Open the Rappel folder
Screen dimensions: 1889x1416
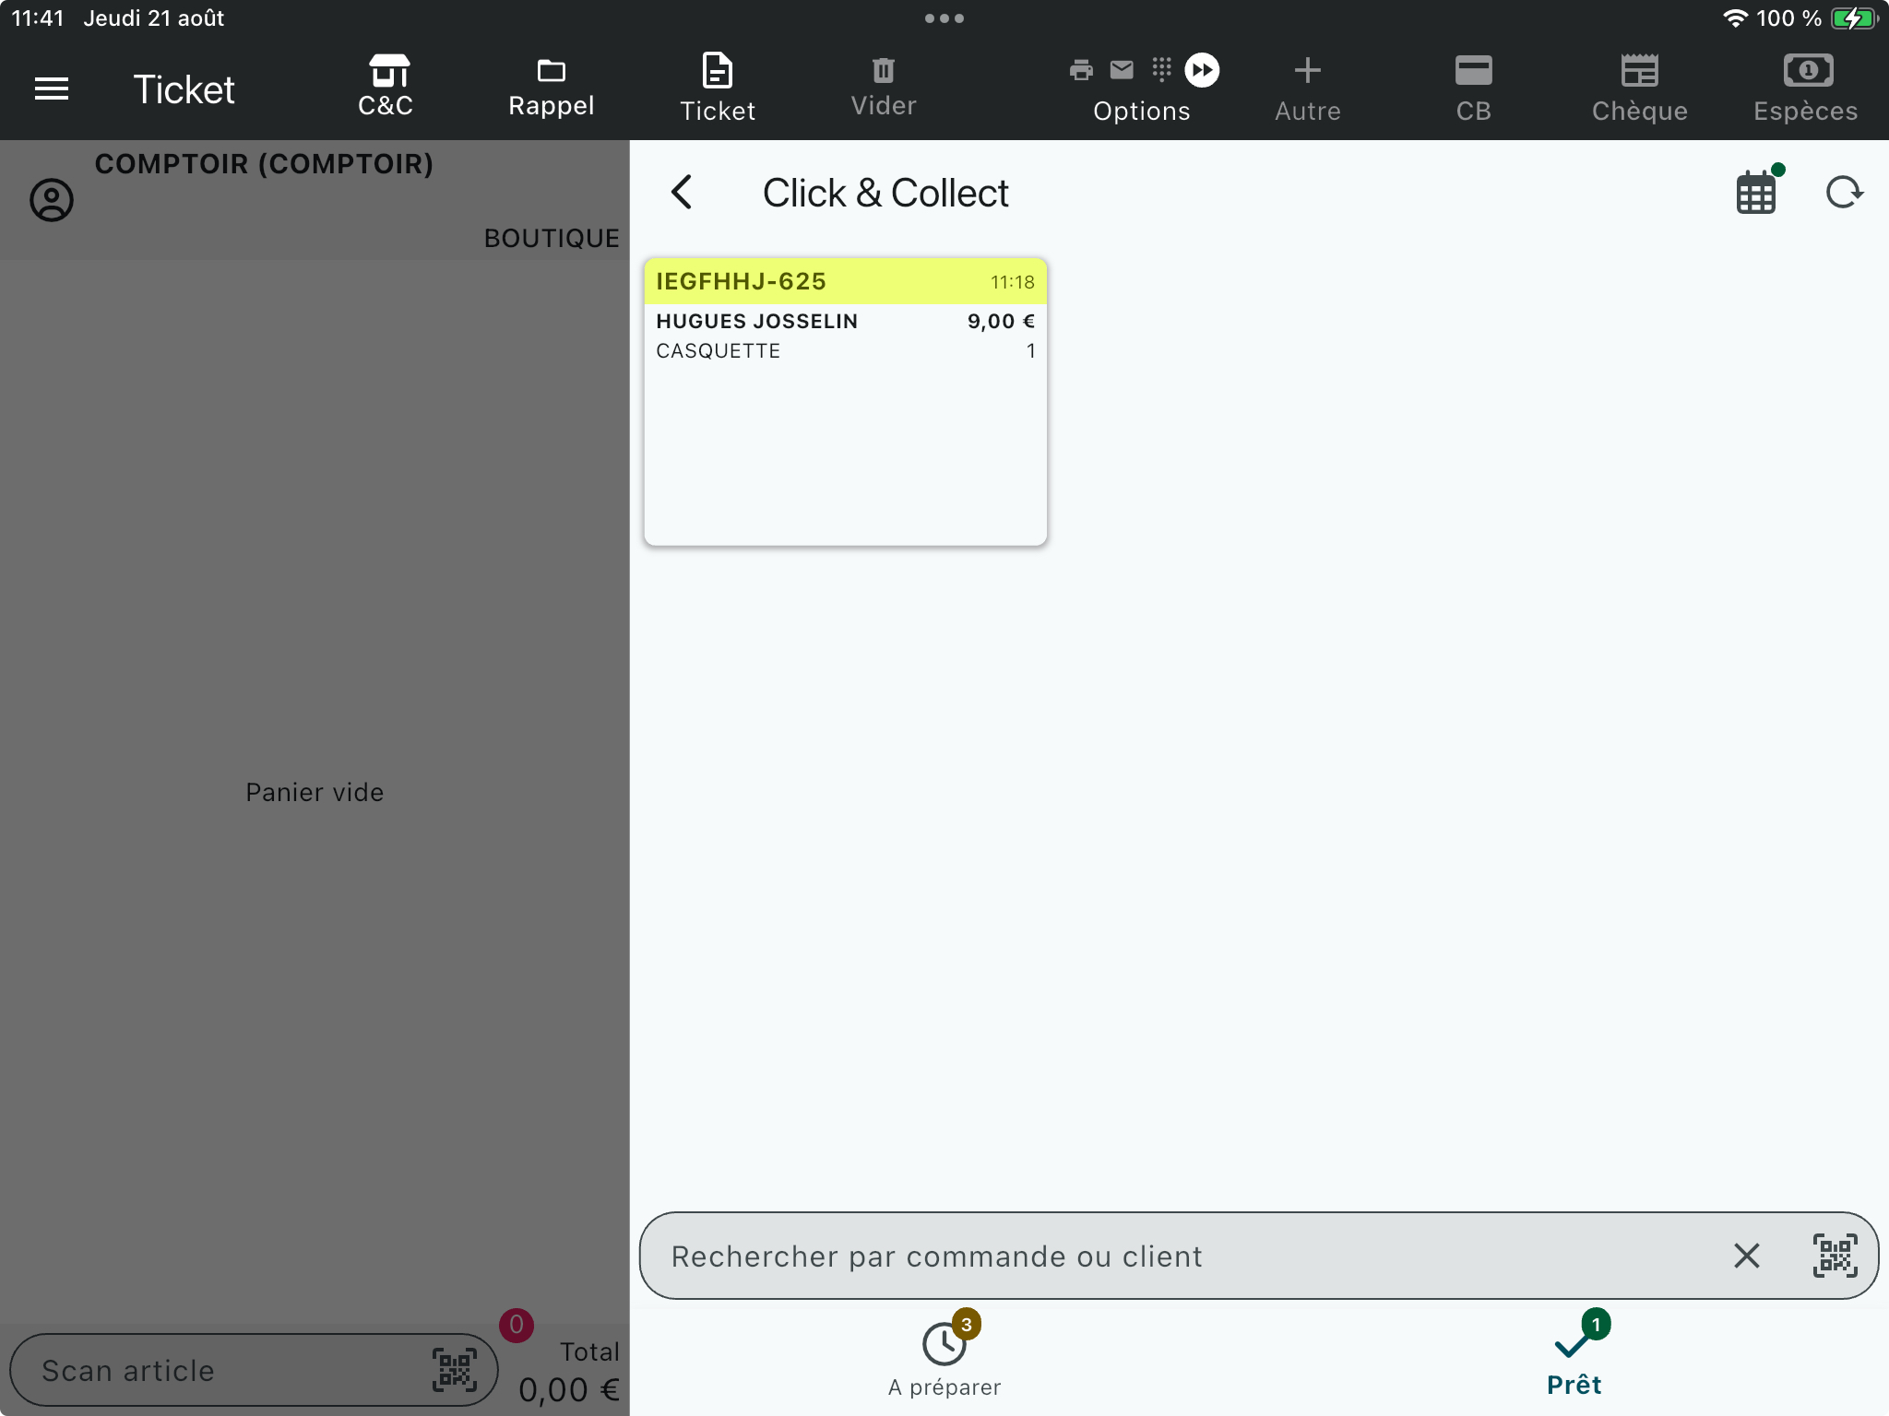tap(552, 88)
